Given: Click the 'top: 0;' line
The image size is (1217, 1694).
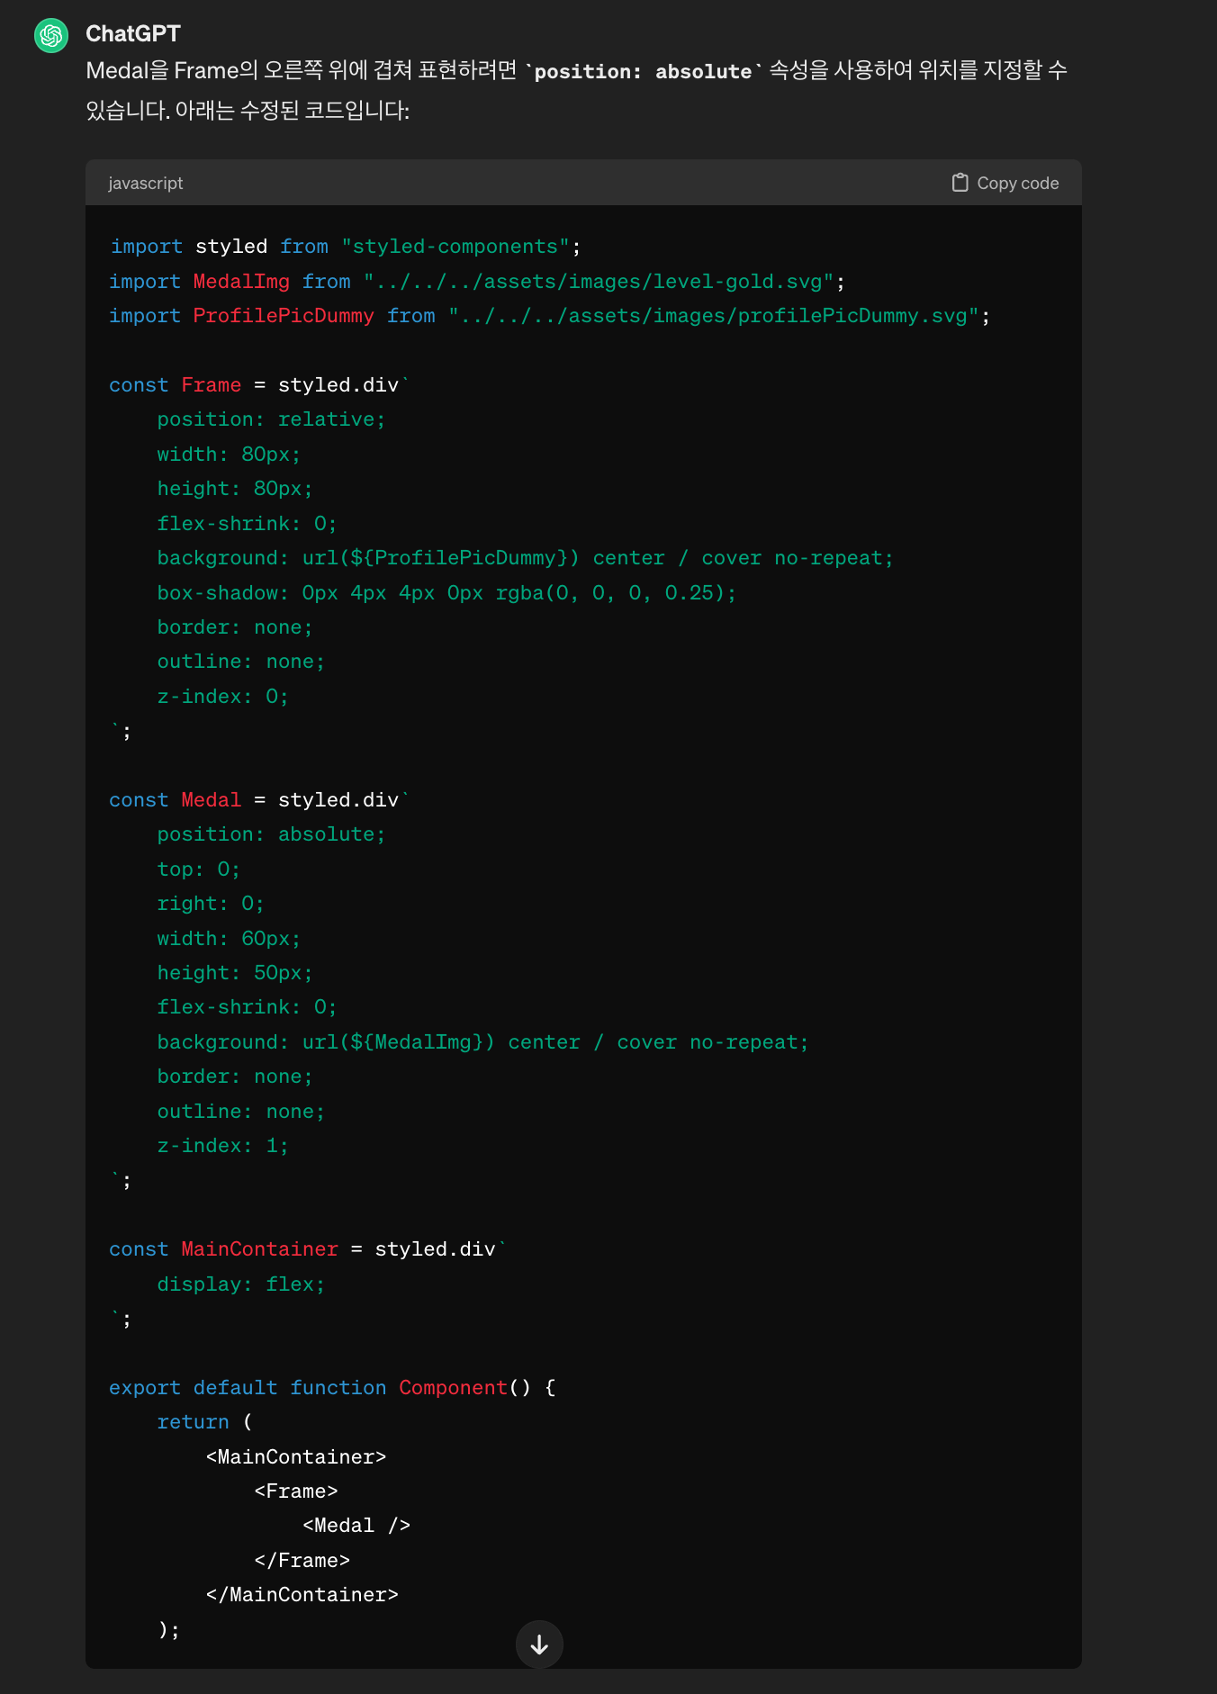Looking at the screenshot, I should point(198,870).
